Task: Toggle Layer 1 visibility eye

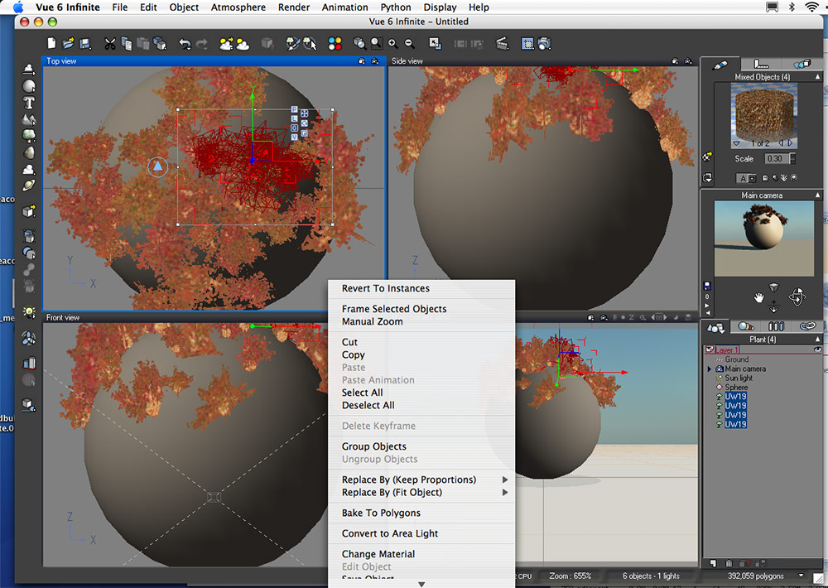Action: pyautogui.click(x=816, y=350)
